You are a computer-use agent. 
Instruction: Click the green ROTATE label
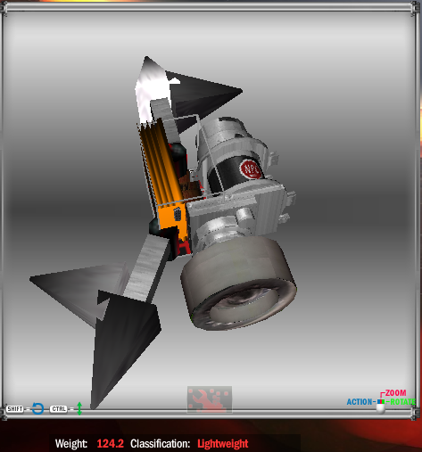click(402, 402)
